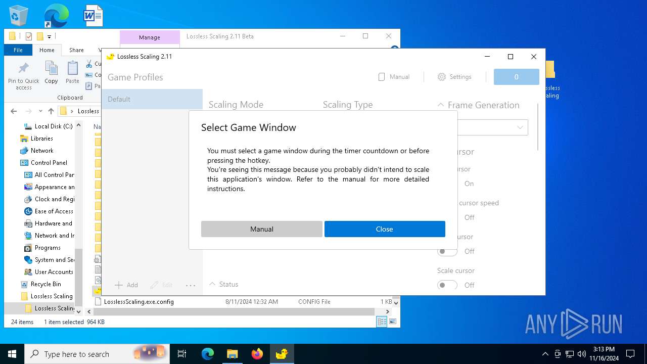Viewport: 647px width, 364px height.
Task: Open Settings gear in Lossless Scaling
Action: point(442,77)
